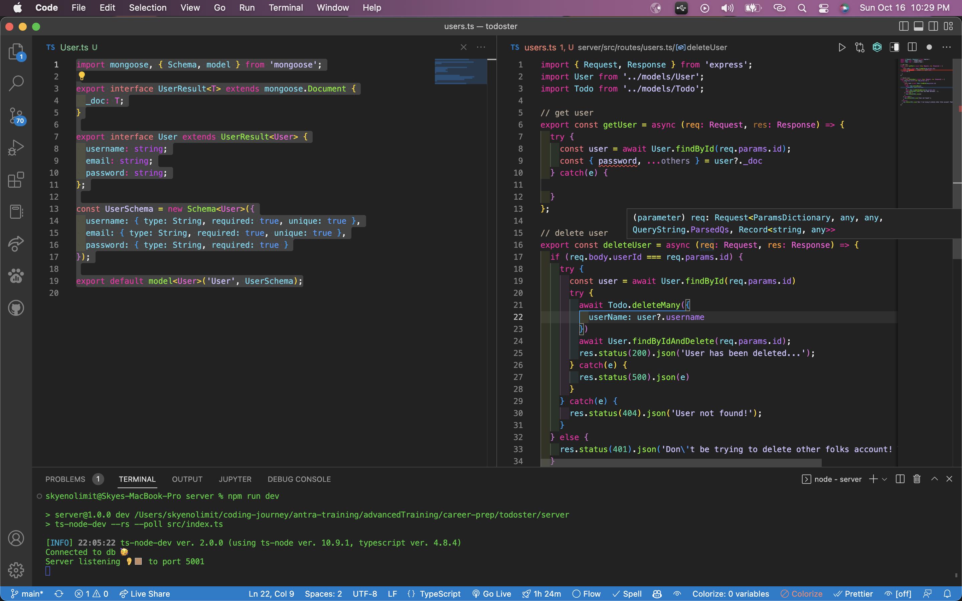Expand the JUPYTER panel tab
The width and height of the screenshot is (962, 601).
234,478
